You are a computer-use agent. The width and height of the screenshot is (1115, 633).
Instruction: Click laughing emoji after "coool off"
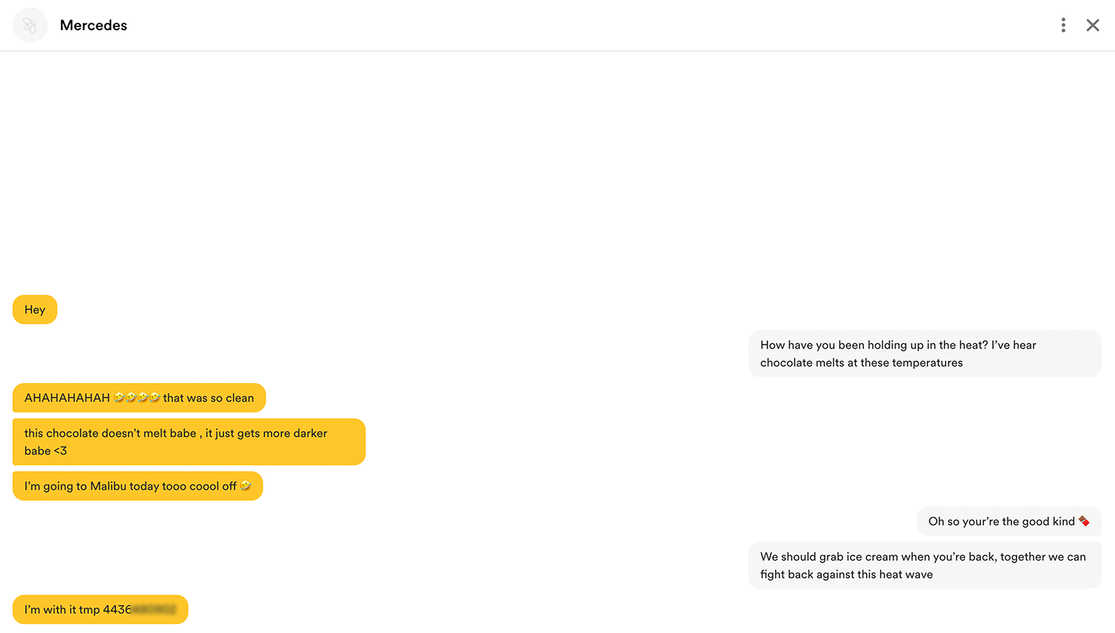pos(246,486)
